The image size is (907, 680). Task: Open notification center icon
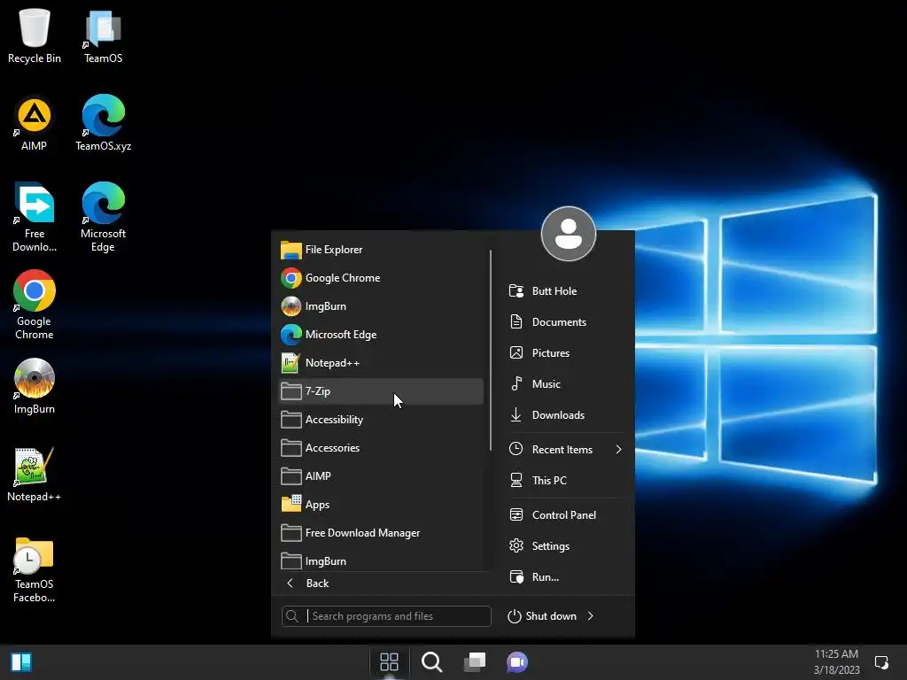[x=881, y=662]
